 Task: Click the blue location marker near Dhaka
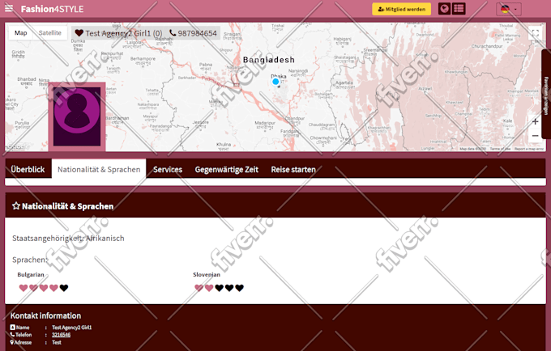click(x=275, y=82)
